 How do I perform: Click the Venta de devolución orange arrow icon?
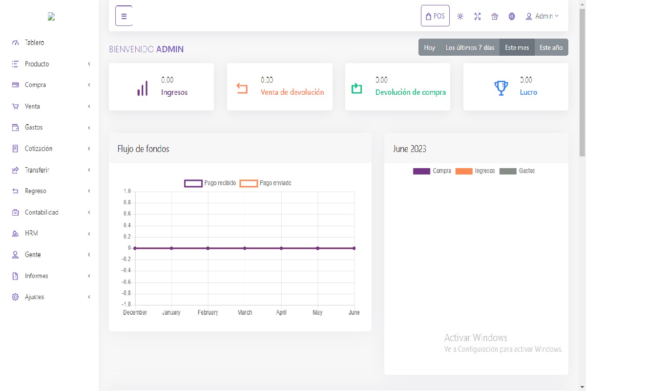coord(242,88)
